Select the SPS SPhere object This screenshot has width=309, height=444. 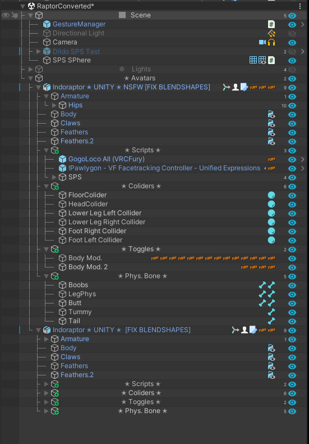click(x=72, y=60)
